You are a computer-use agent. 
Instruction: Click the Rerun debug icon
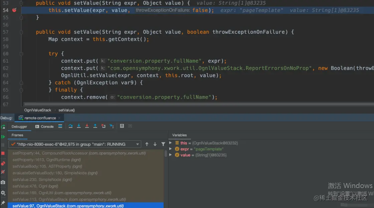click(x=3, y=127)
